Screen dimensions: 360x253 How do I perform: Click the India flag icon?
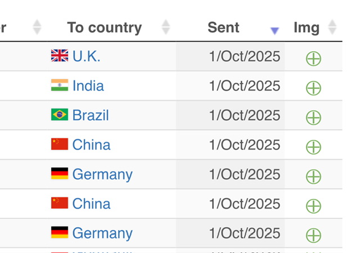tap(60, 85)
